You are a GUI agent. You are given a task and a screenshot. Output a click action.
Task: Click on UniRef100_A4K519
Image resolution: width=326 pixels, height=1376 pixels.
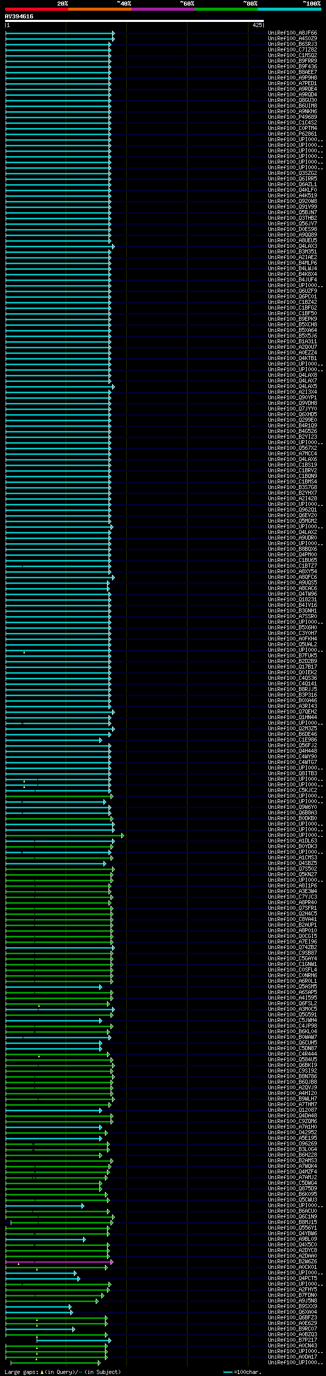coord(292,195)
